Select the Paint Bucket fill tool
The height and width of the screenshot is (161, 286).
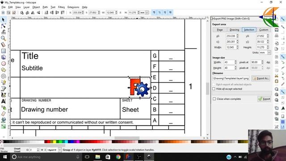pyautogui.click(x=3, y=120)
